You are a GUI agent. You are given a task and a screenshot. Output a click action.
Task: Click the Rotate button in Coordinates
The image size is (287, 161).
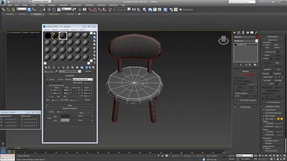point(87,100)
